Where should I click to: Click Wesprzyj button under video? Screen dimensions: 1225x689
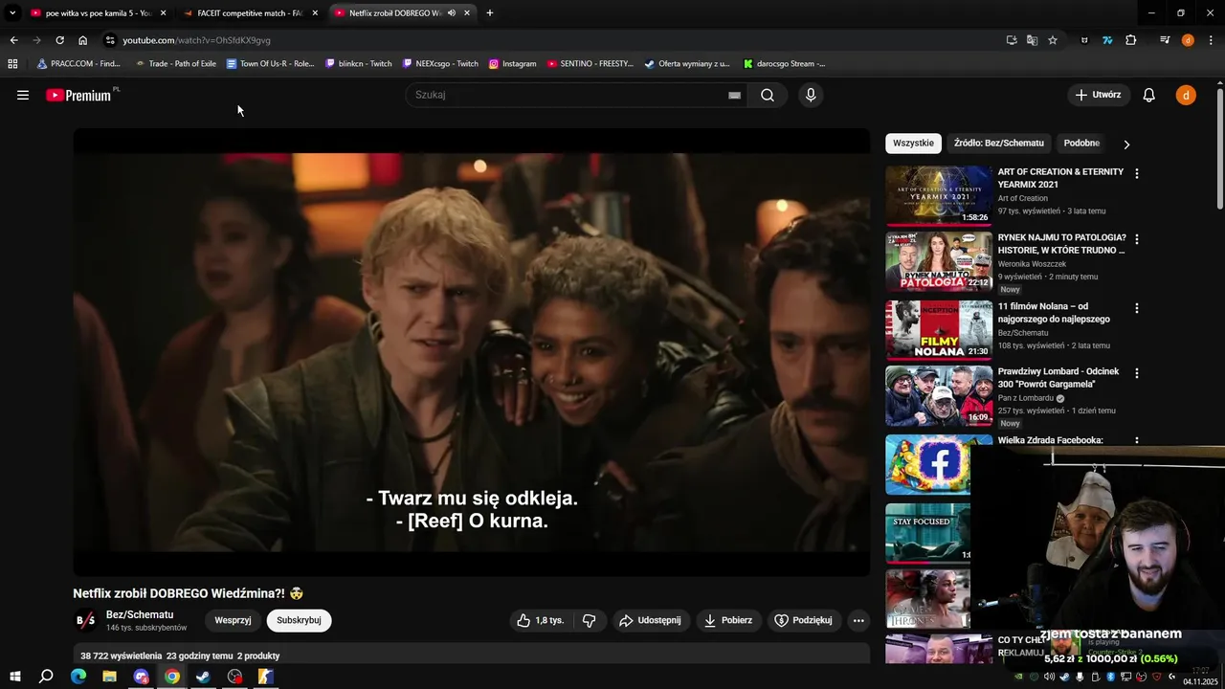233,620
